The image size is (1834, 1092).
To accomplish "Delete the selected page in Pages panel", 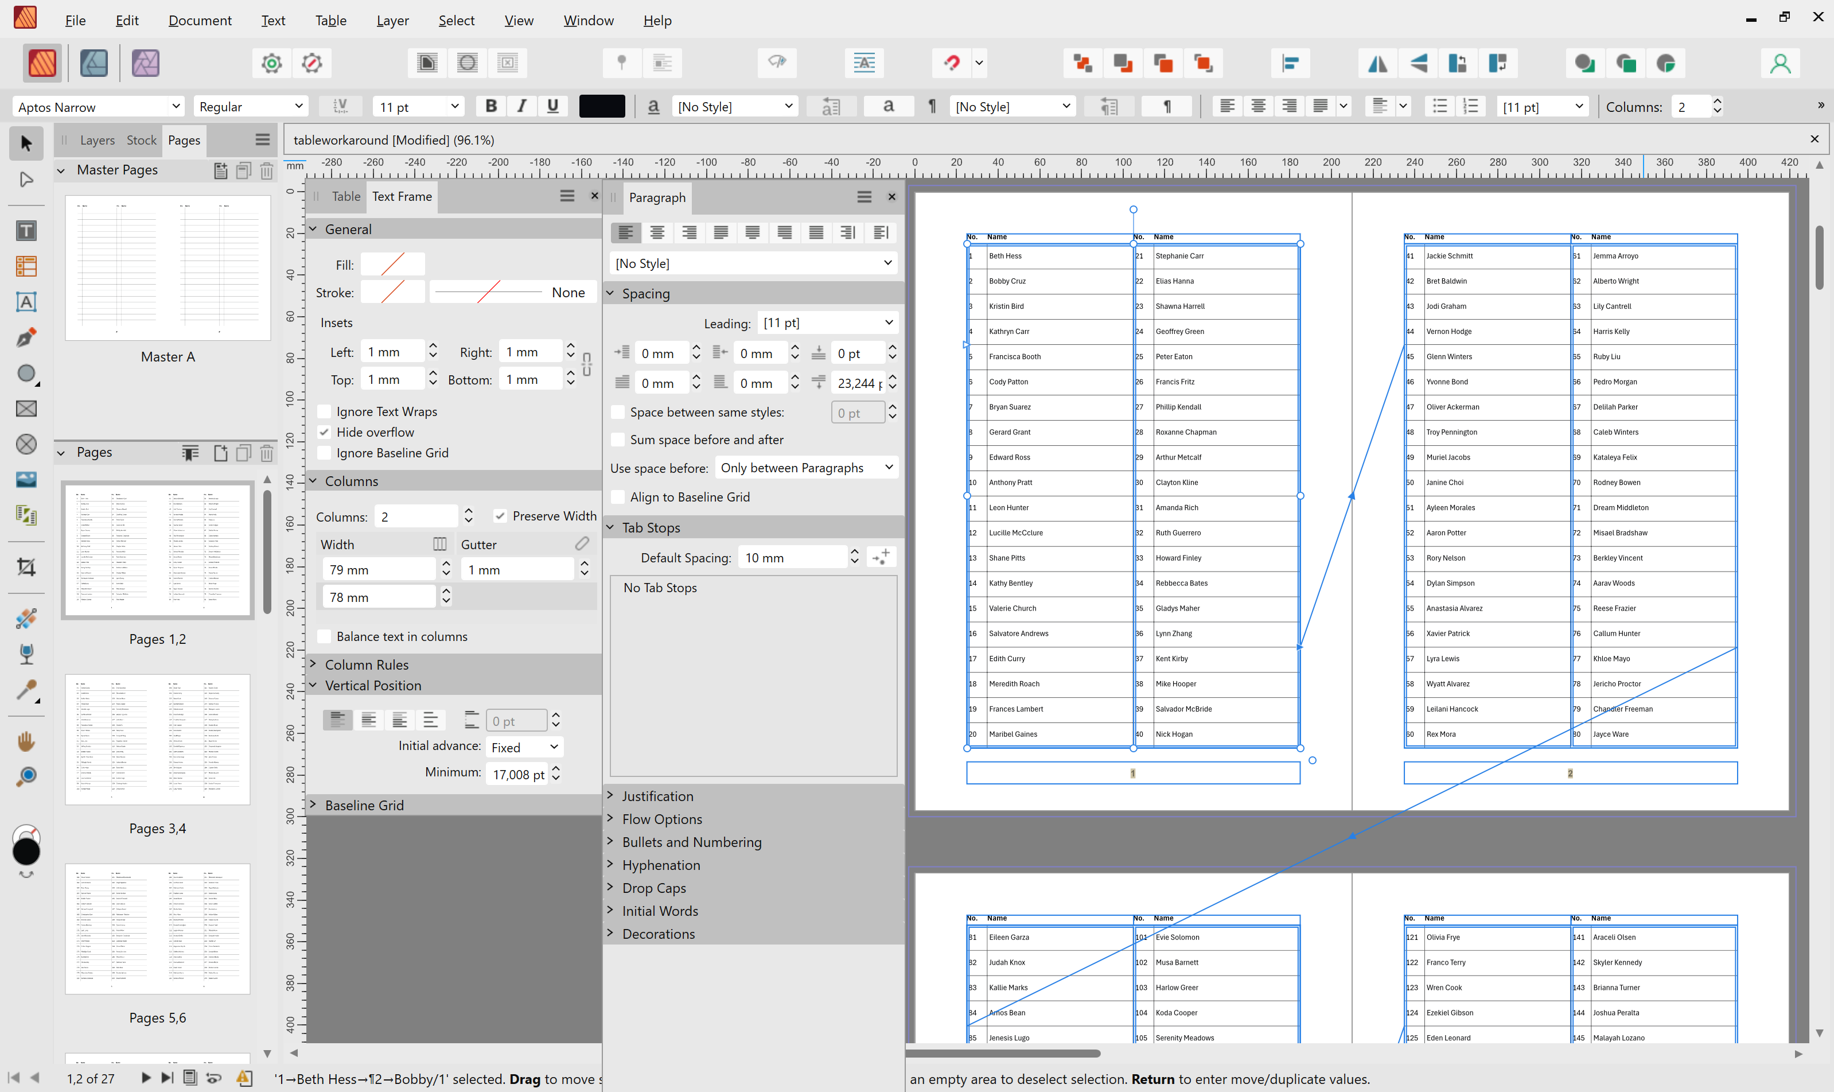I will pos(266,453).
